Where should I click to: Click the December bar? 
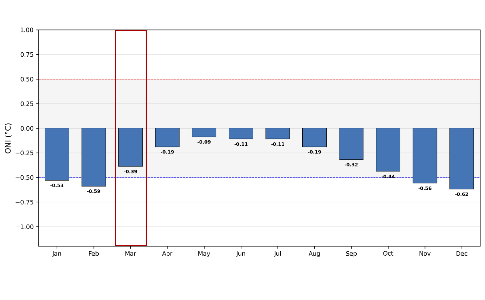[461, 159]
